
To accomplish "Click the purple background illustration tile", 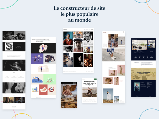I will [37, 59].
